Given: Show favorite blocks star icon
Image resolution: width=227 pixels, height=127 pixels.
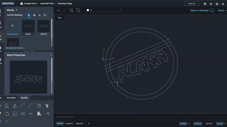Looking at the screenshot, I should 39,15.
